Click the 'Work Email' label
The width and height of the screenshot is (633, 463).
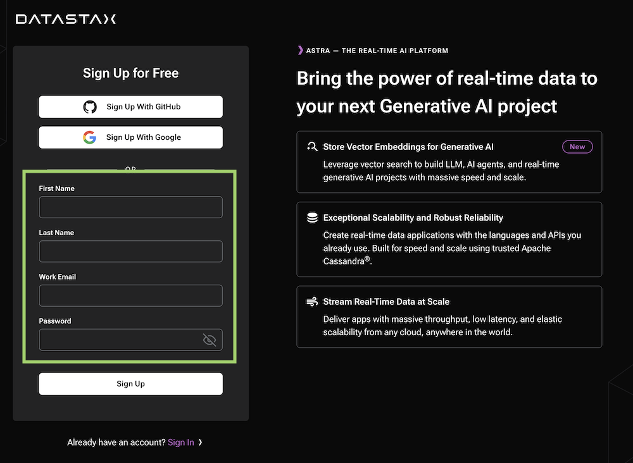(x=58, y=277)
